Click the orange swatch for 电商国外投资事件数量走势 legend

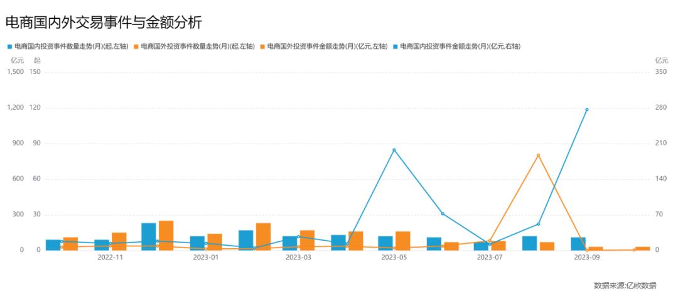click(x=137, y=46)
